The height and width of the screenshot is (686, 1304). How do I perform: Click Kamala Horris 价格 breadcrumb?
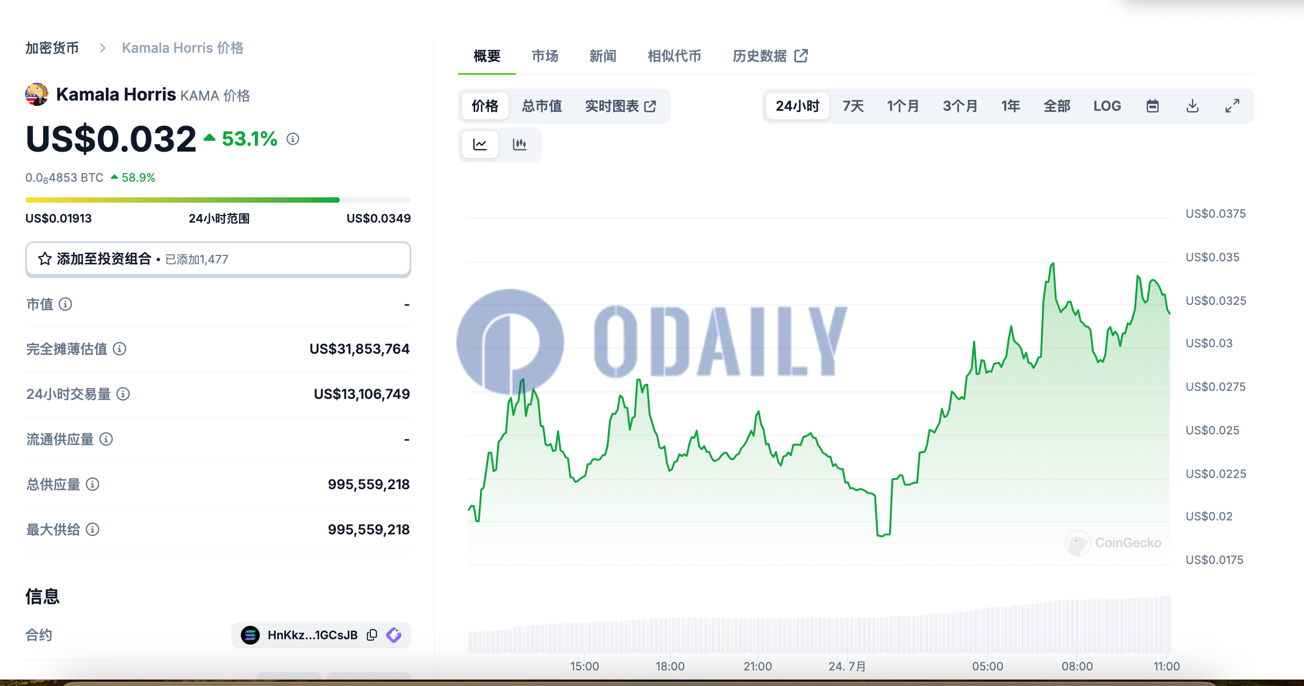(x=183, y=48)
